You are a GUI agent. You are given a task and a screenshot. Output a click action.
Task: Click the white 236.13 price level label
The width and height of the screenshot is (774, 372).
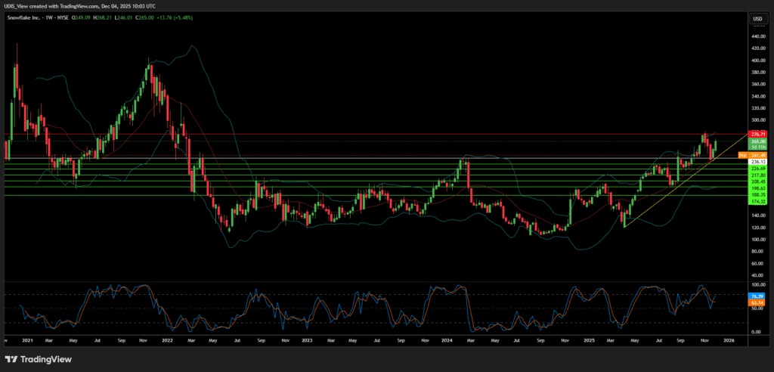click(x=757, y=162)
